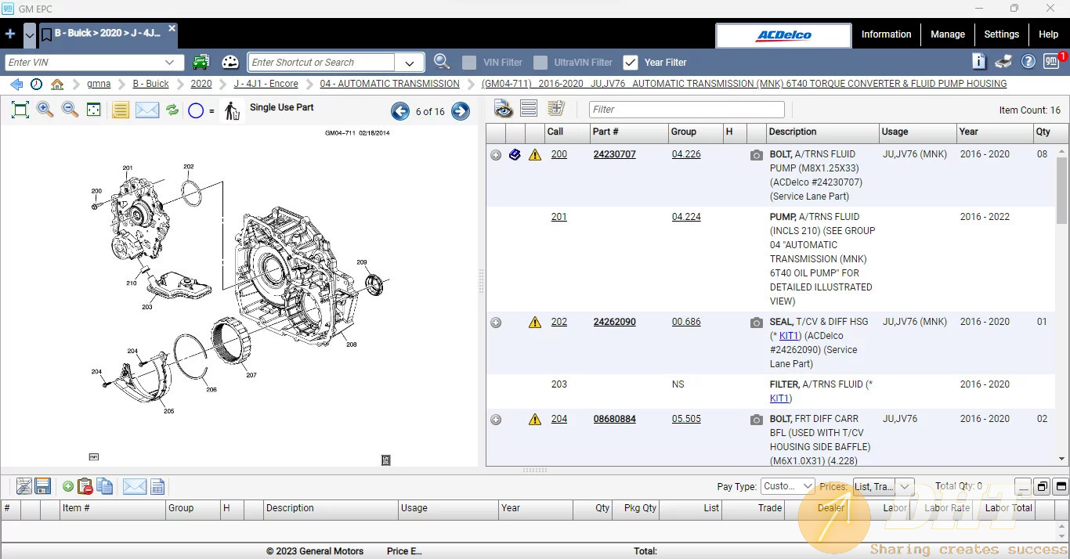This screenshot has height=559, width=1070.
Task: Open the Enter VIN dropdown arrow
Action: tap(170, 62)
